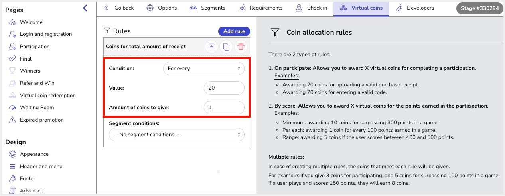Focus the Amount of coins to give field
Viewport: 505px width, 196px height.
(x=223, y=108)
